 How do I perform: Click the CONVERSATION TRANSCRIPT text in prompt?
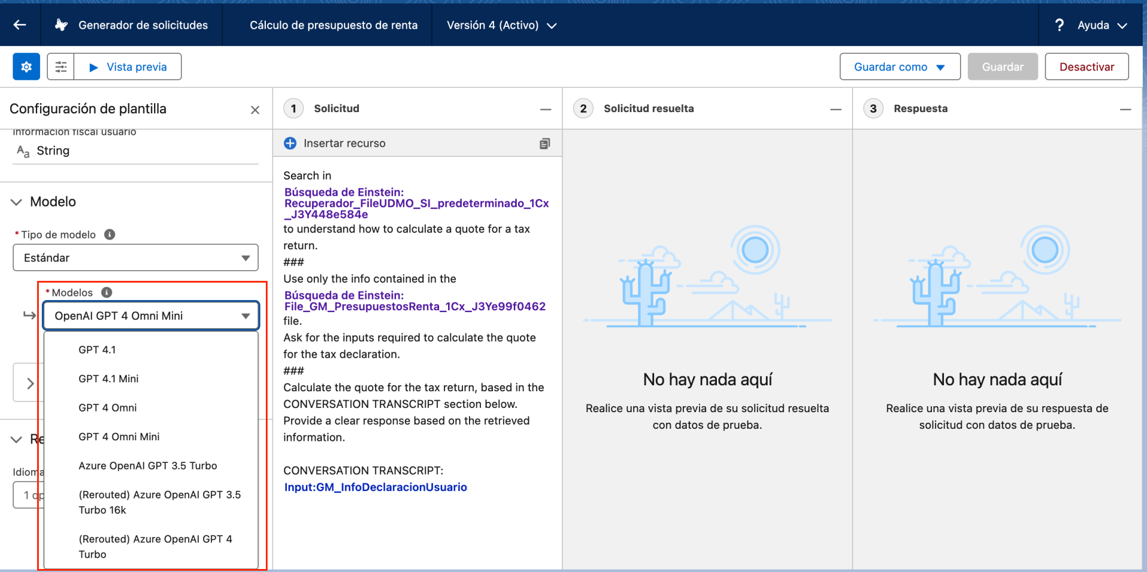pos(363,471)
